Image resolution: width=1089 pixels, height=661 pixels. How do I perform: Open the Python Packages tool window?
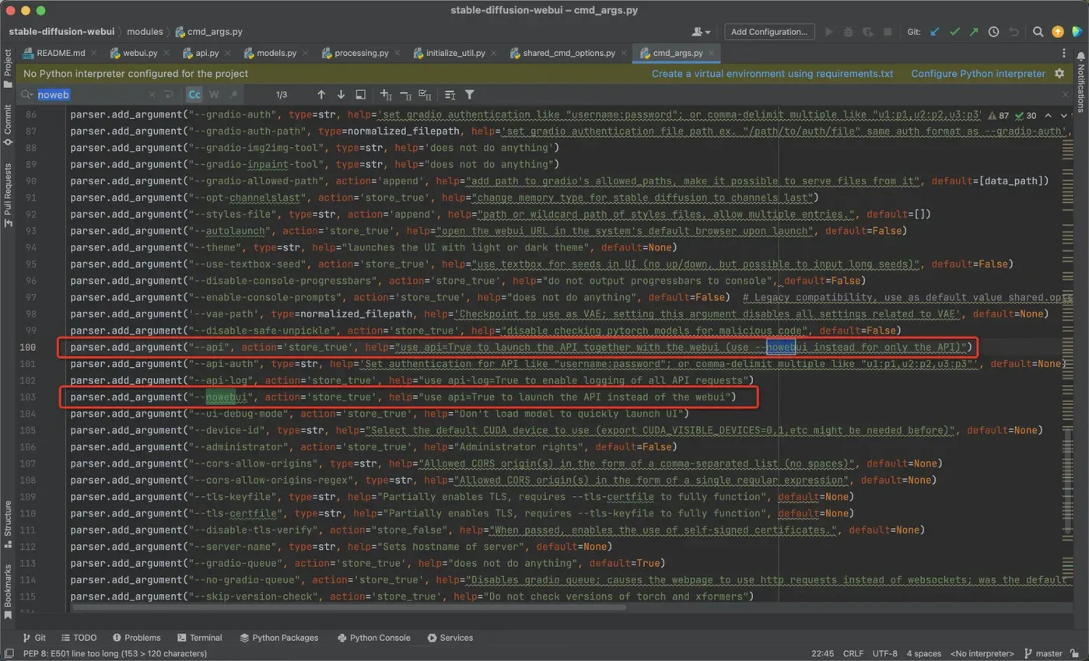(279, 638)
